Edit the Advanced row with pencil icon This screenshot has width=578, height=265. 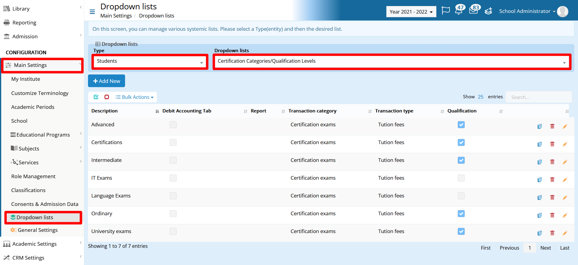pyautogui.click(x=565, y=126)
